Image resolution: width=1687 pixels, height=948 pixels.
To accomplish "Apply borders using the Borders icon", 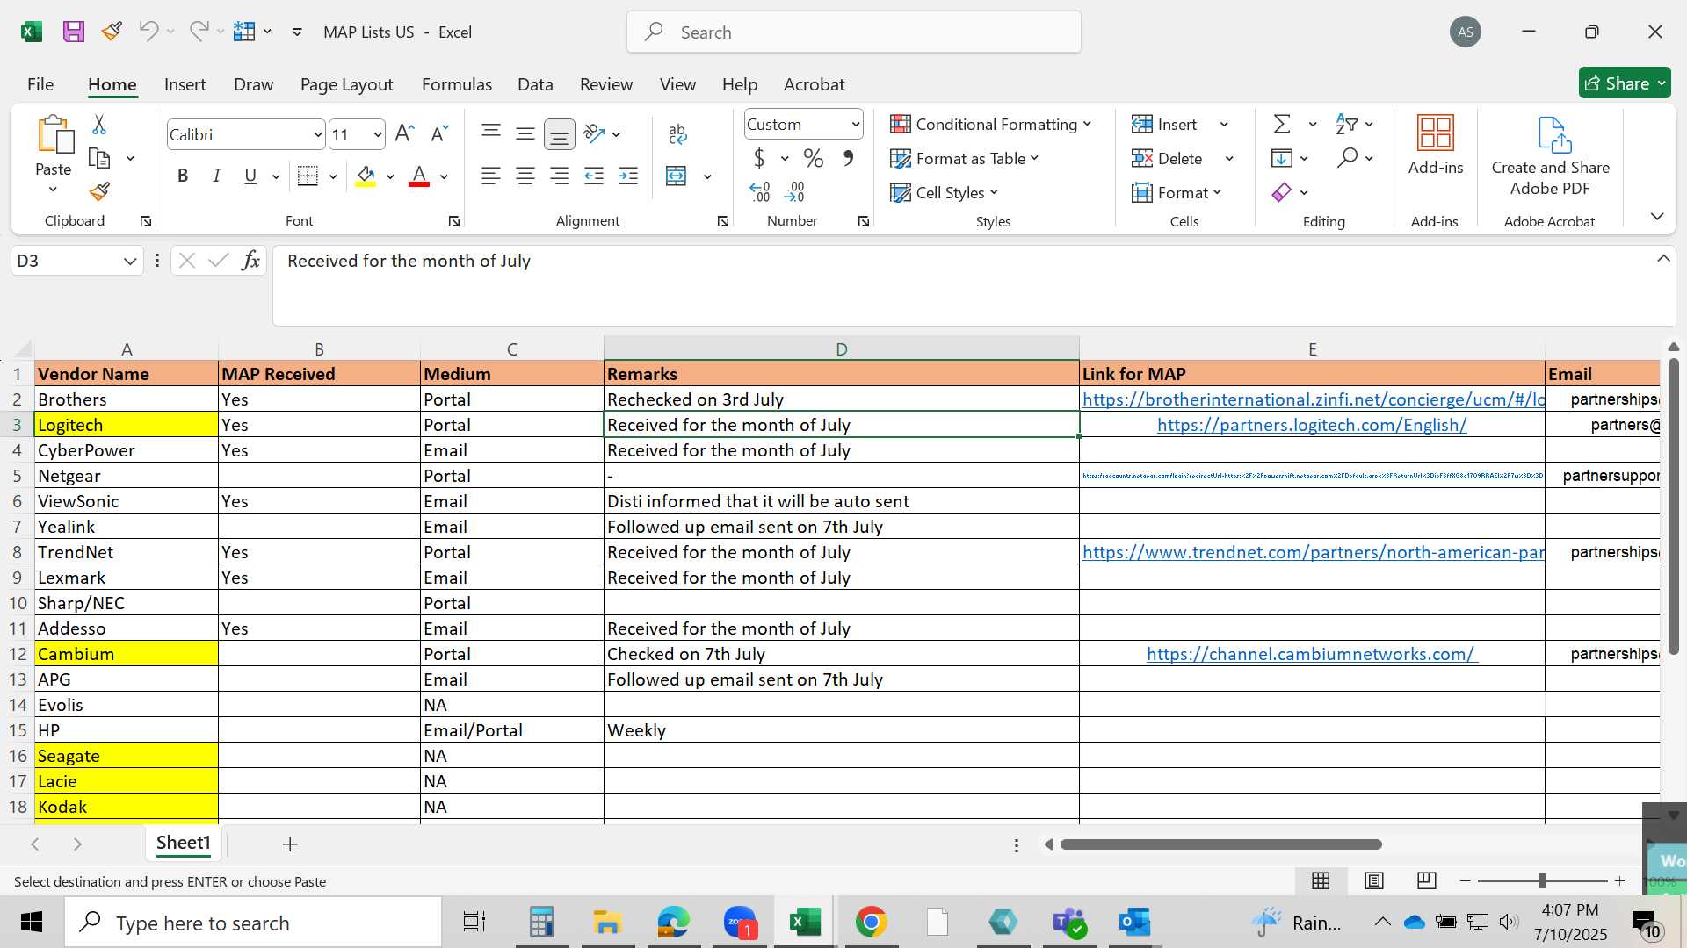I will [x=308, y=176].
